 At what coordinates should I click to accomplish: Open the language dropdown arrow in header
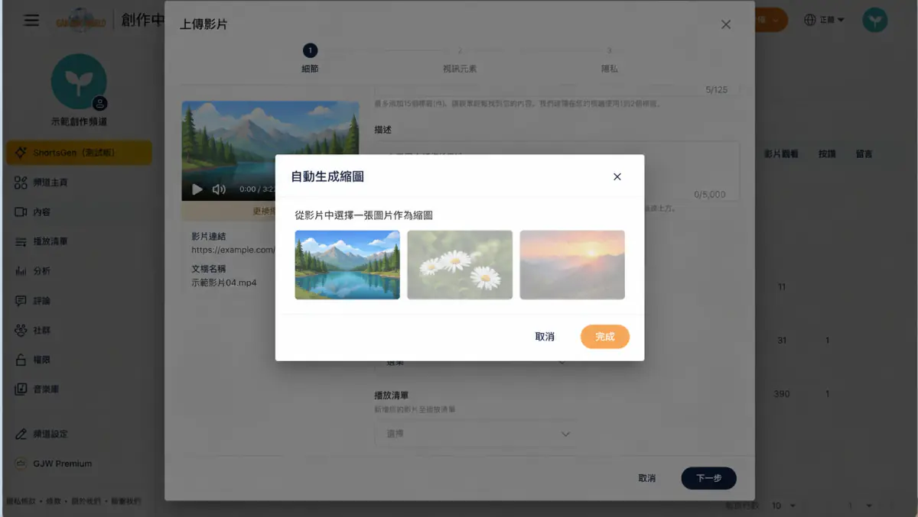point(841,20)
